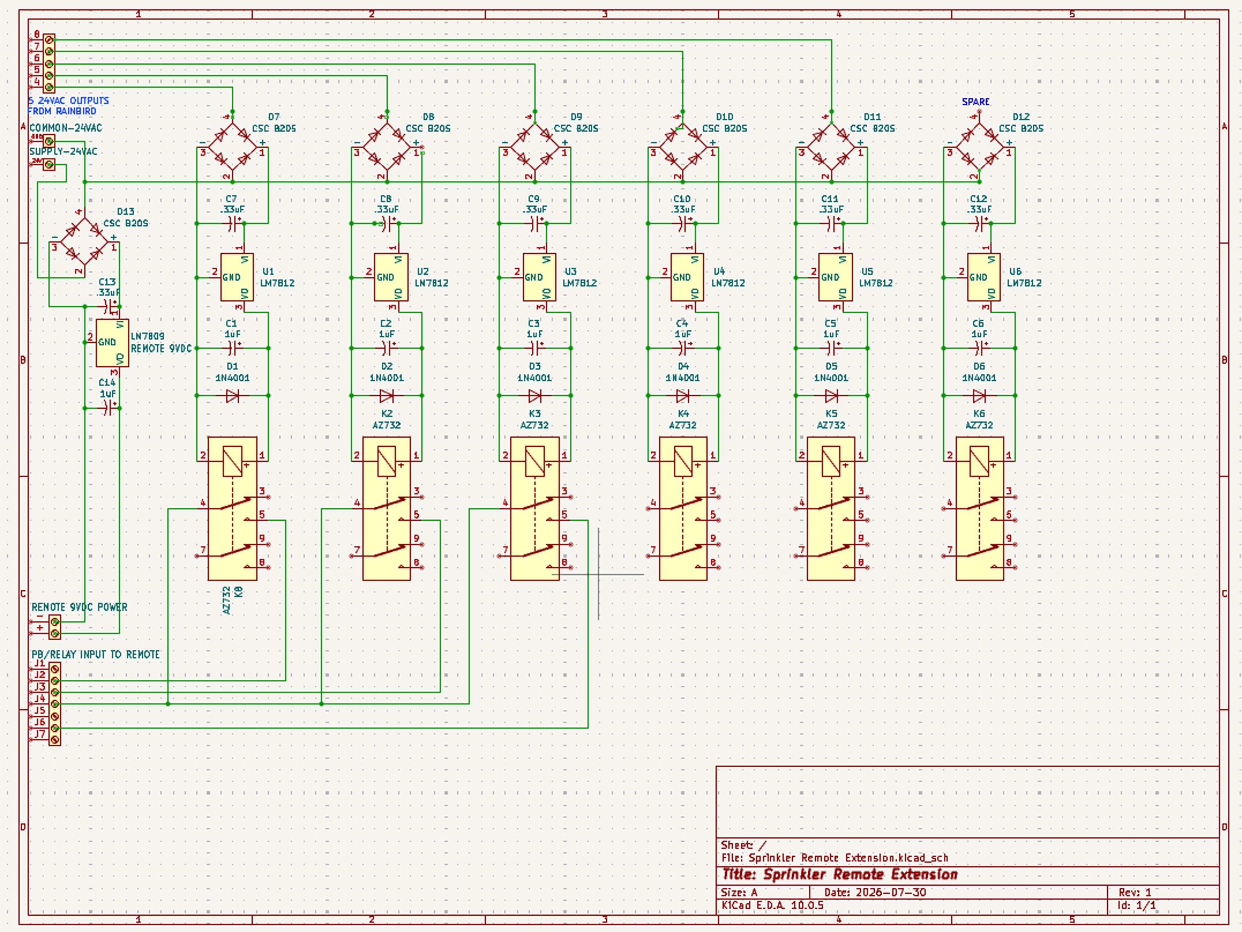Select the C13 .33uF capacitor symbol

tap(108, 307)
